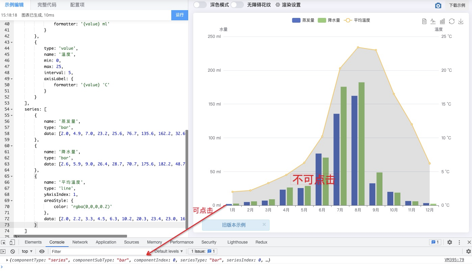This screenshot has height=274, width=472.
Task: Switch chart to line type via toolbox icon
Action: coord(433,21)
